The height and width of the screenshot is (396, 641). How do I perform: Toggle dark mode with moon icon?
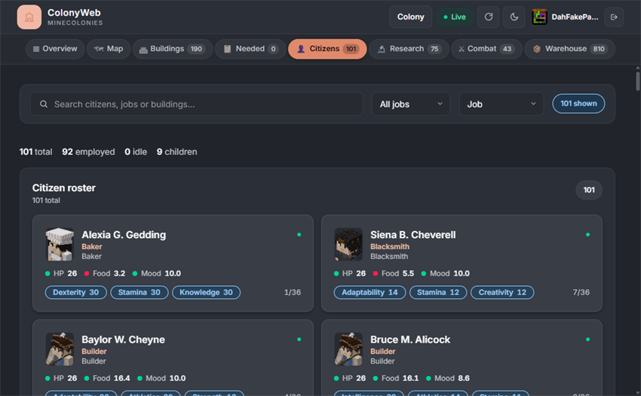click(x=514, y=17)
